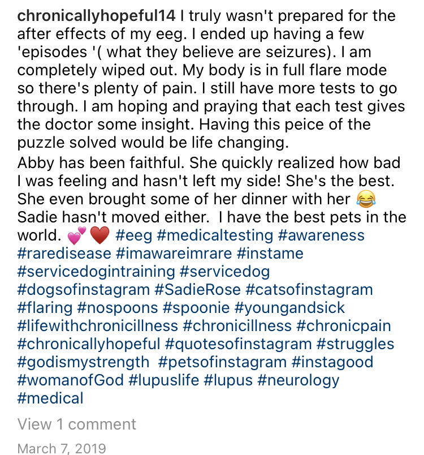Open the #godismystrength hashtag
The width and height of the screenshot is (424, 455).
pos(84,362)
